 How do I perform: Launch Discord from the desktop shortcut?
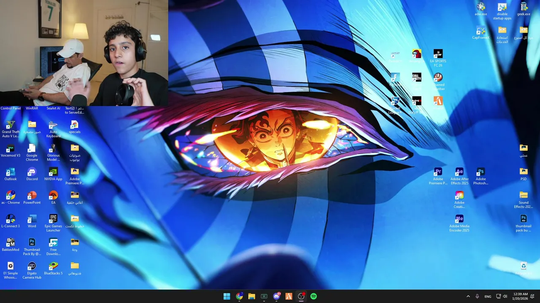32,174
